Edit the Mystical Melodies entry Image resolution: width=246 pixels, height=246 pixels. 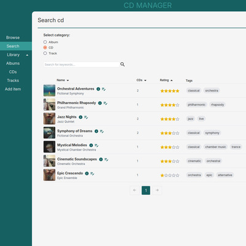[97, 146]
